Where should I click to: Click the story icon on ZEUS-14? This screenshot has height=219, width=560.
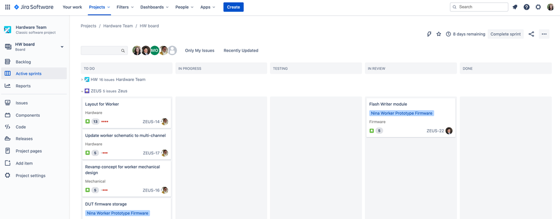[x=87, y=121]
